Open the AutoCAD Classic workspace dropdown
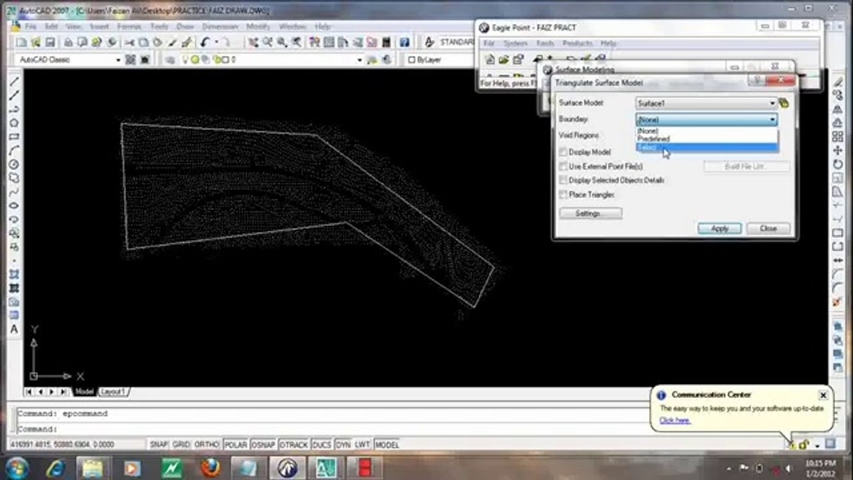Viewport: 853px width, 480px height. coord(118,60)
